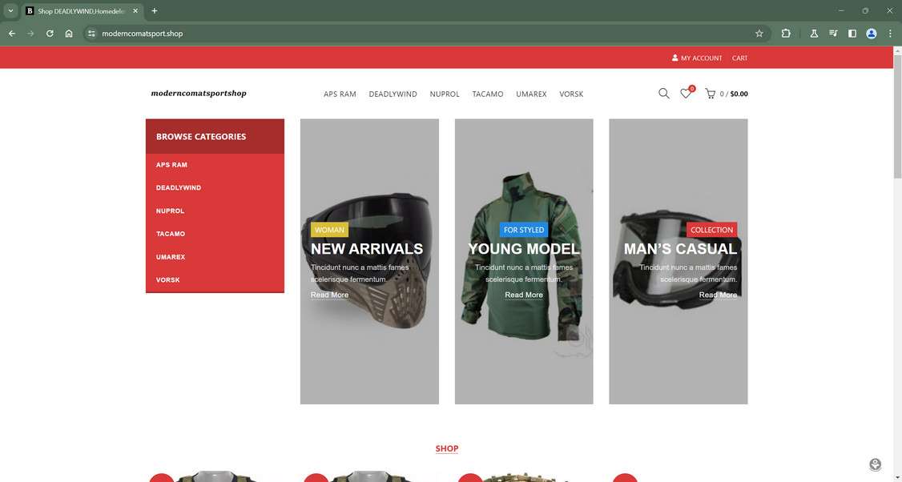Image resolution: width=902 pixels, height=482 pixels.
Task: Click Read More under MAN'S CASUAL
Action: [x=718, y=295]
